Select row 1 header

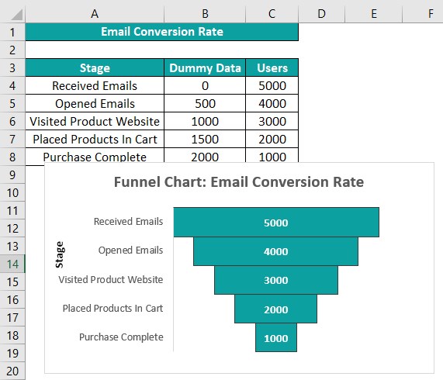coord(12,32)
